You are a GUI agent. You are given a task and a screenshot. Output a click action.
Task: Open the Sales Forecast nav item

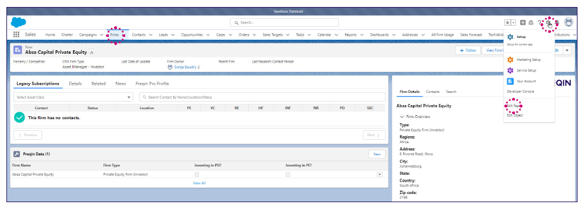tap(472, 35)
